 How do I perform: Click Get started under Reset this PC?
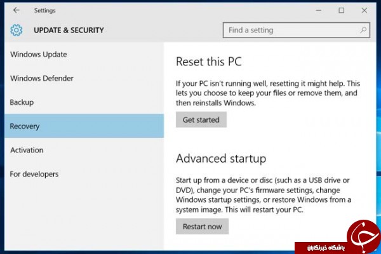201,119
